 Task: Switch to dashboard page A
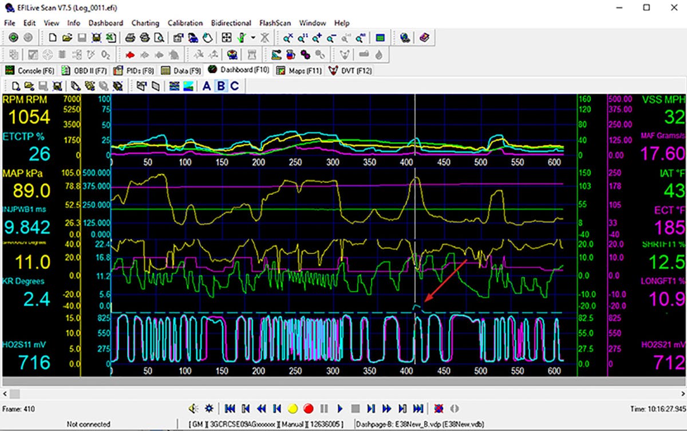207,86
